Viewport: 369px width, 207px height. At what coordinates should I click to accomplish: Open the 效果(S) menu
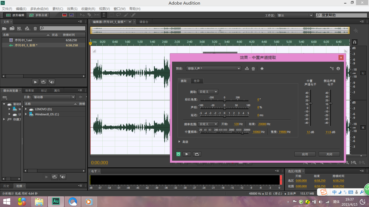72,9
